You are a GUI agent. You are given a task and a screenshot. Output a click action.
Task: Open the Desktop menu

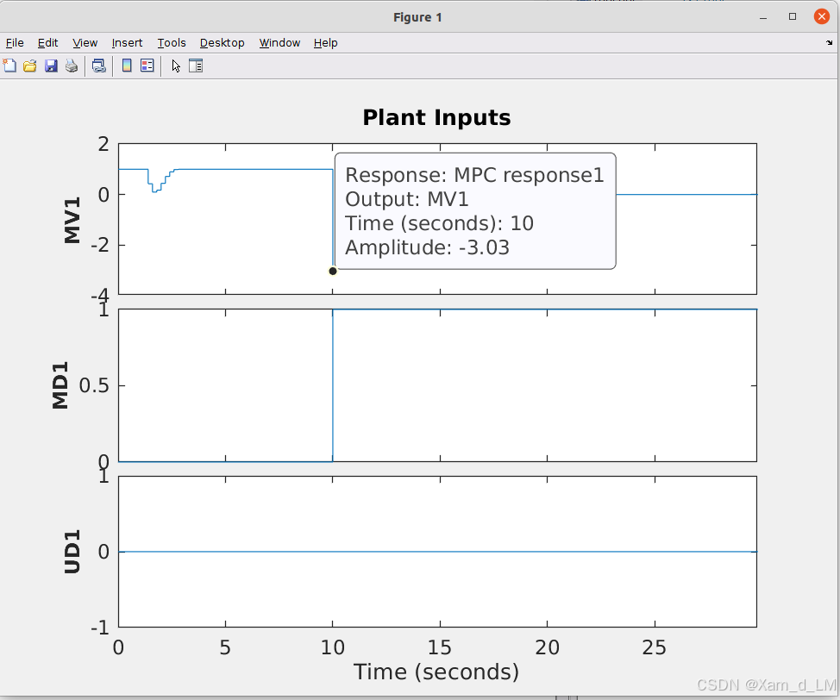[x=222, y=42]
